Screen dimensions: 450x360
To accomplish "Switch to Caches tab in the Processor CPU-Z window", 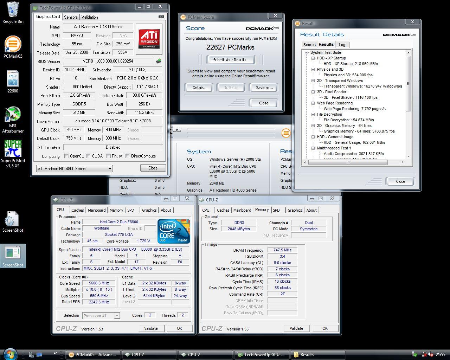I will pos(77,210).
